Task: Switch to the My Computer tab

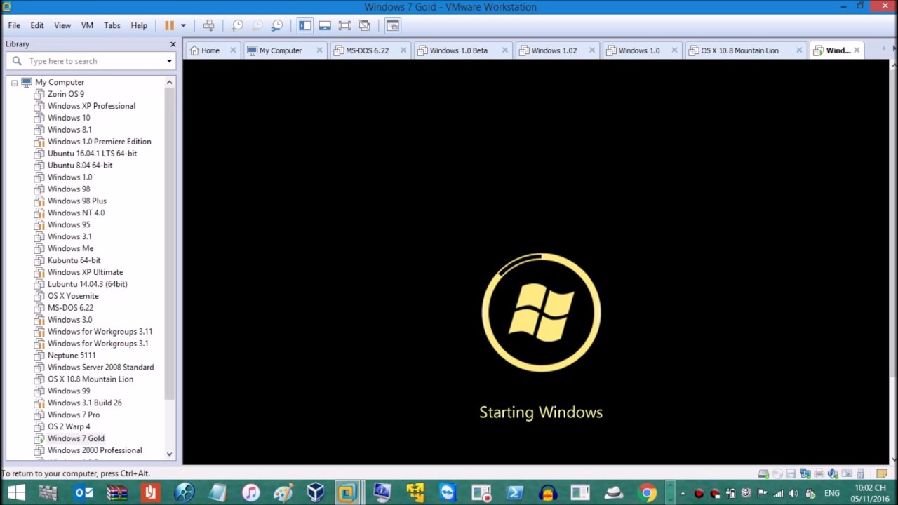Action: click(280, 50)
